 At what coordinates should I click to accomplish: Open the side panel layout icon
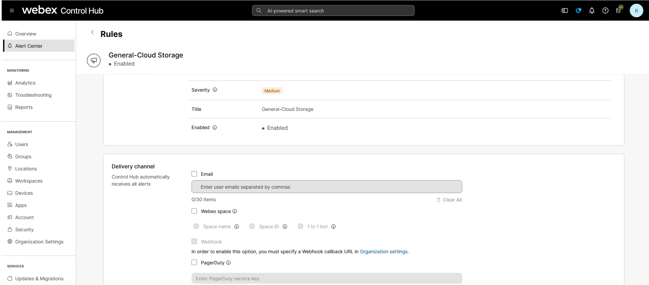pyautogui.click(x=565, y=10)
